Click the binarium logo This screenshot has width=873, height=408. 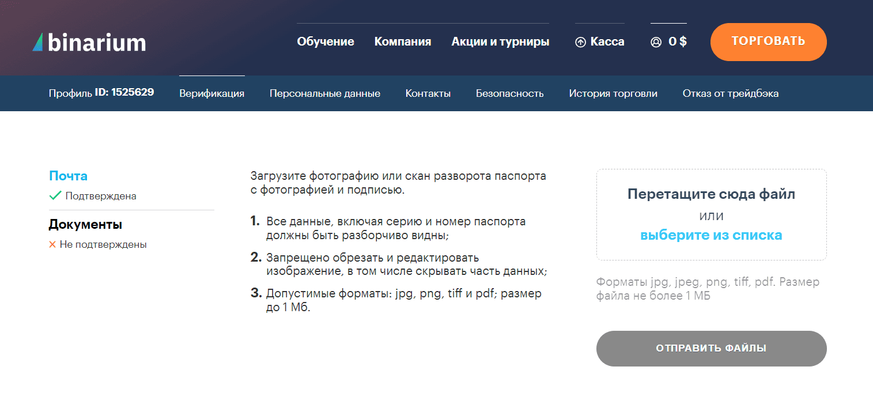point(89,42)
